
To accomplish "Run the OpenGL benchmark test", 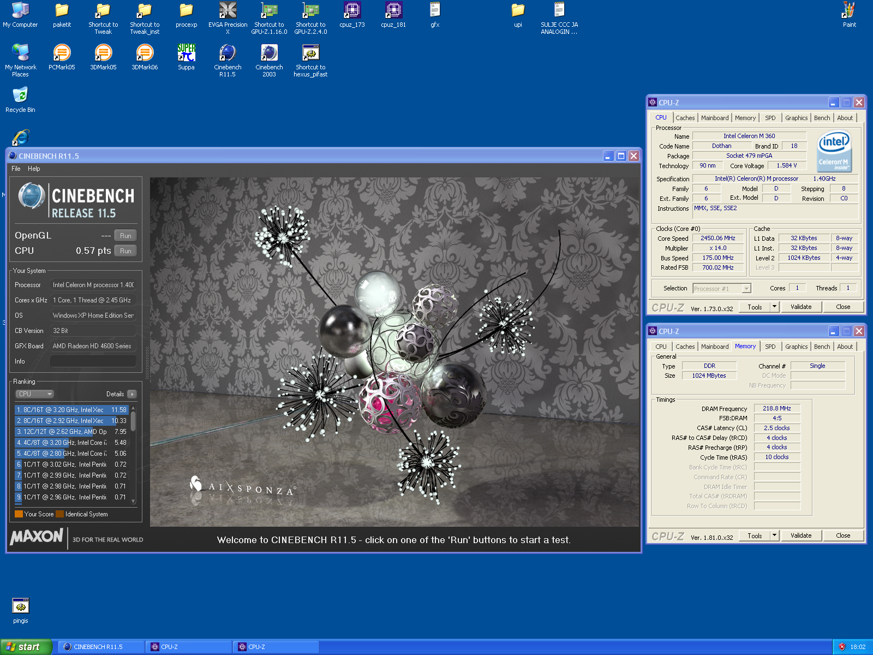I will (125, 236).
